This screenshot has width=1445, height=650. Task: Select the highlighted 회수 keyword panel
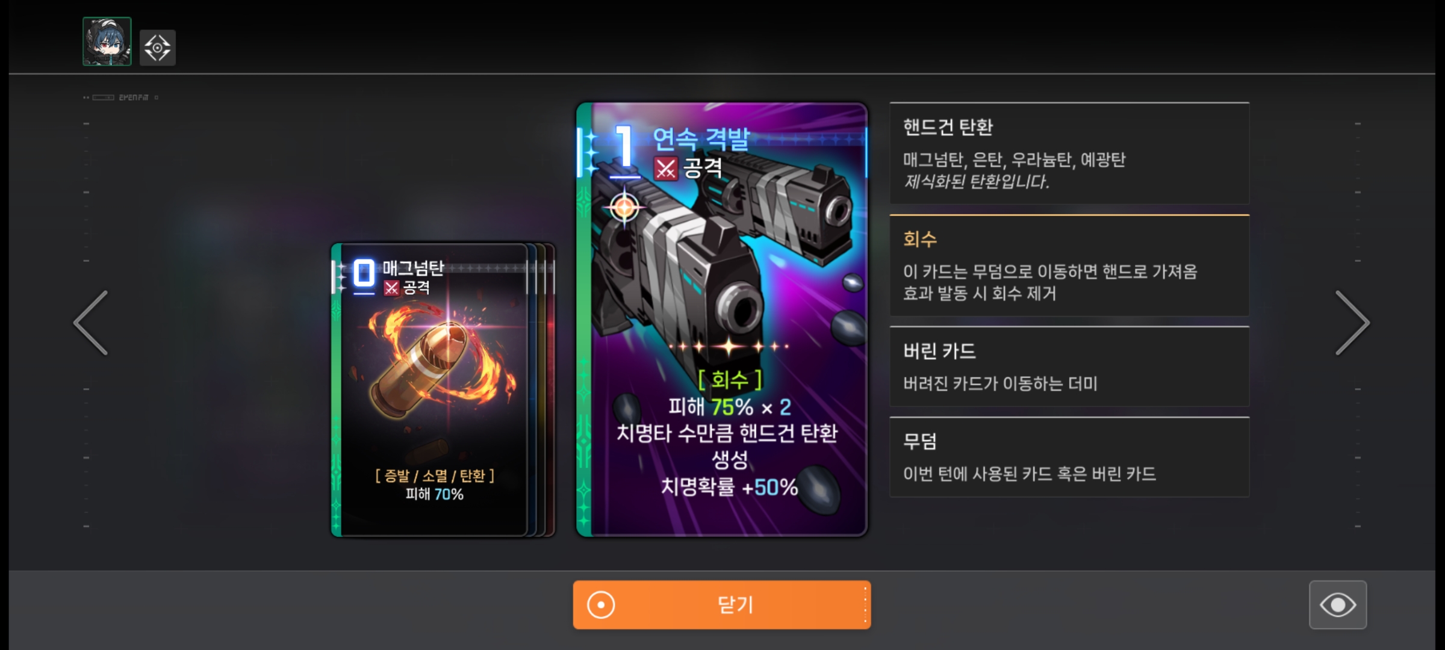coord(1069,265)
